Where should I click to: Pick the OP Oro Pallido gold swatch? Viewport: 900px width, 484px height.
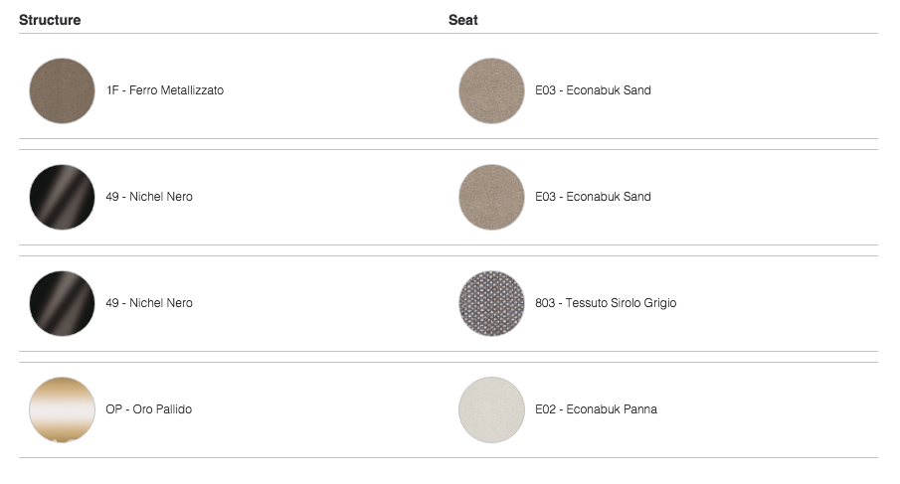62,409
